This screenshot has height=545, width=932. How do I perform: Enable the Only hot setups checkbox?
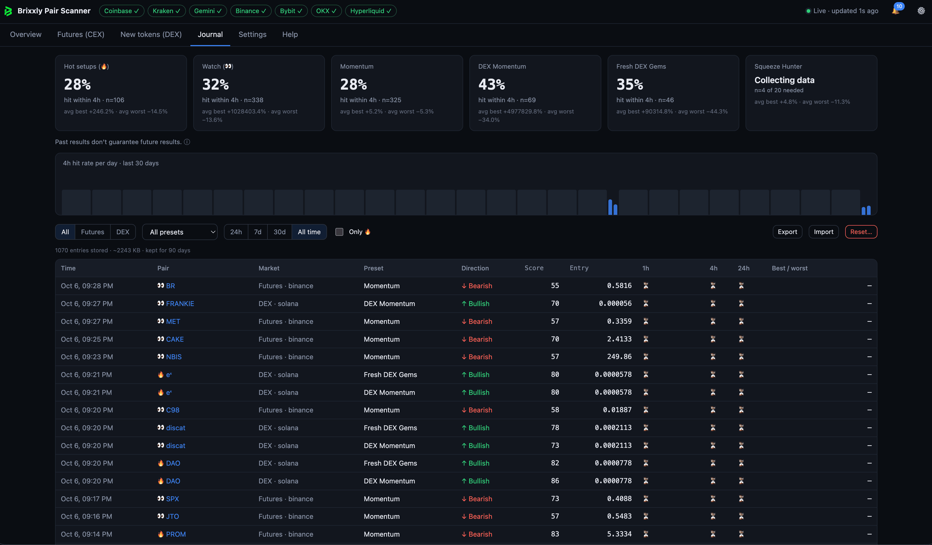[339, 232]
